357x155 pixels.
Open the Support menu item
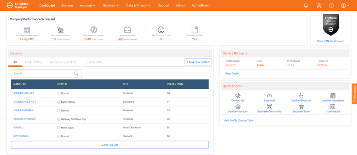point(163,6)
